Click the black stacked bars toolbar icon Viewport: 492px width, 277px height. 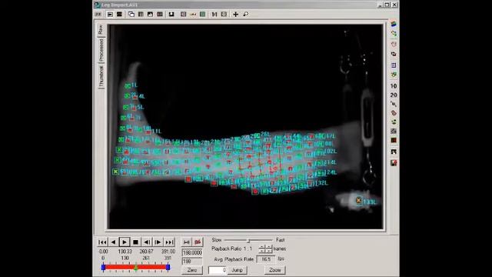pyautogui.click(x=119, y=15)
